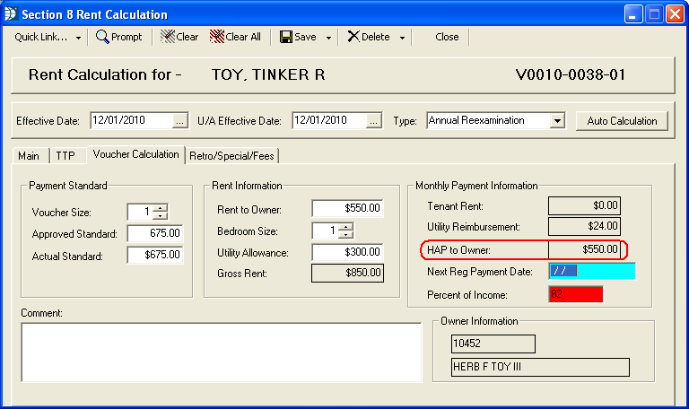Screen dimensions: 689x409
Task: Click the red Percent of Income field
Action: [x=576, y=294]
